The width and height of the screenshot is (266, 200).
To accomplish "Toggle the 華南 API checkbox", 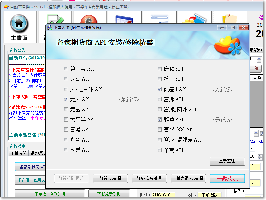I will pos(160,150).
